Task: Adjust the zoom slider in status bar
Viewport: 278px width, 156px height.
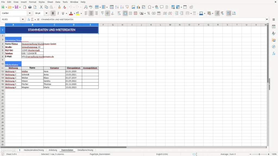Action: click(x=259, y=154)
